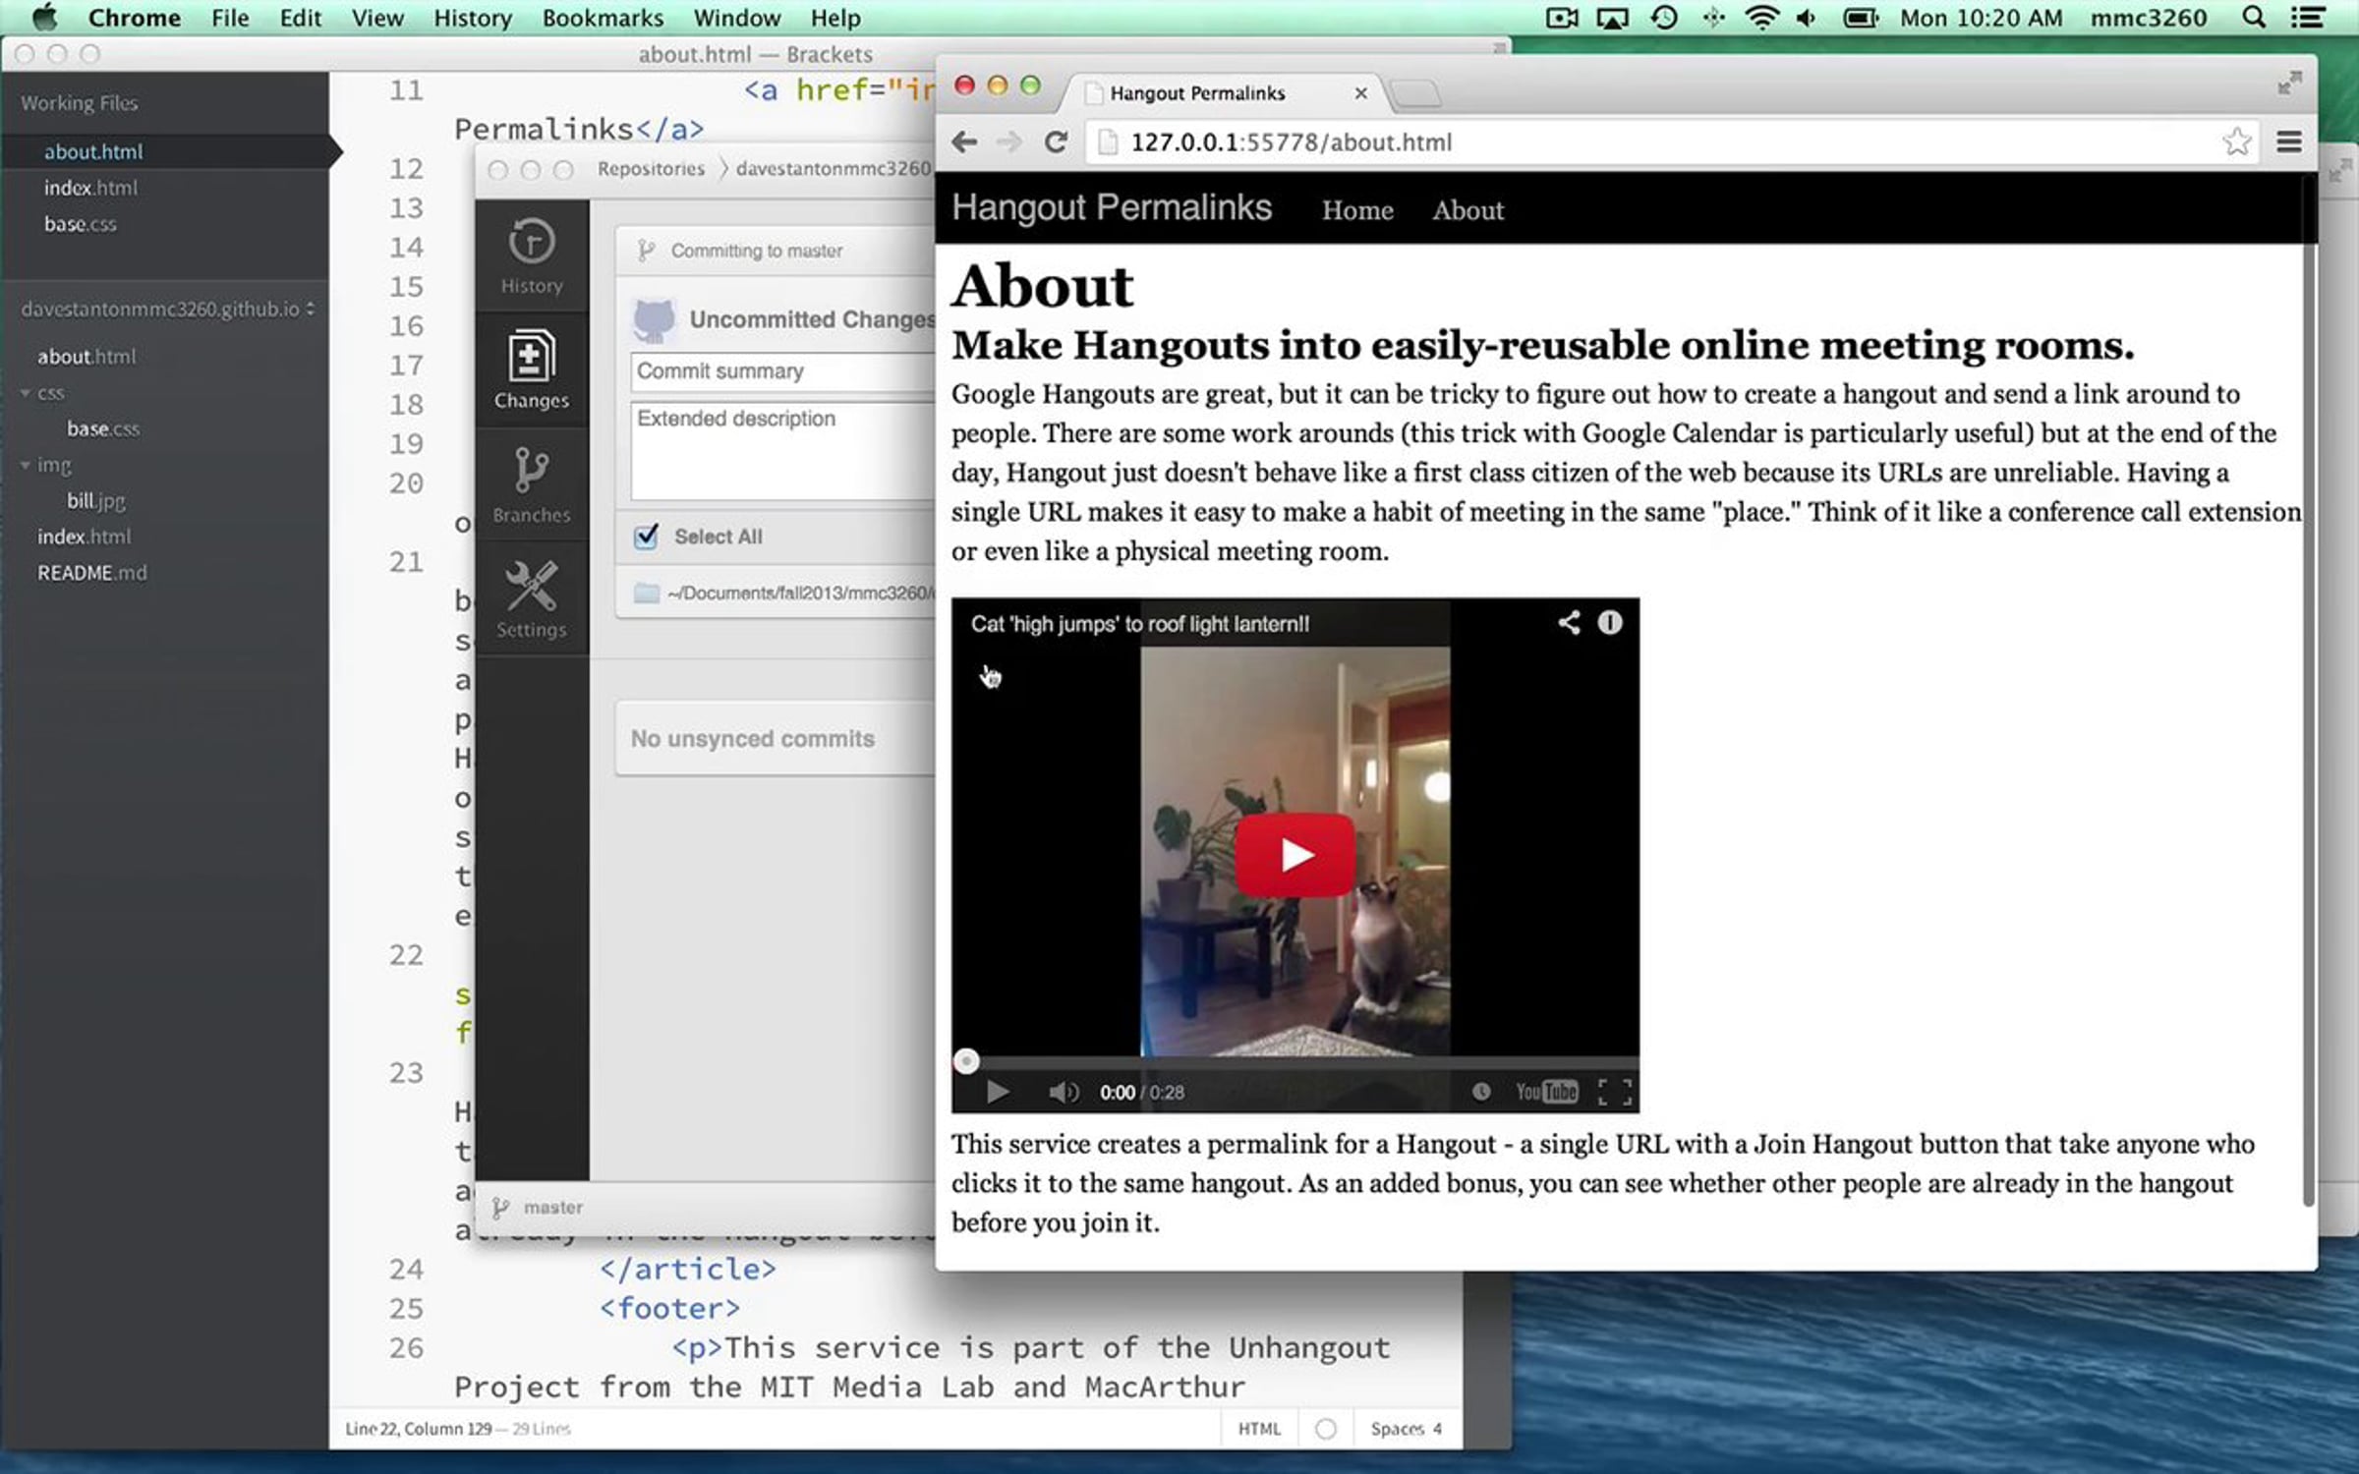Mute the video with the speaker icon
Screen dimensions: 2359x1474
1063,1092
